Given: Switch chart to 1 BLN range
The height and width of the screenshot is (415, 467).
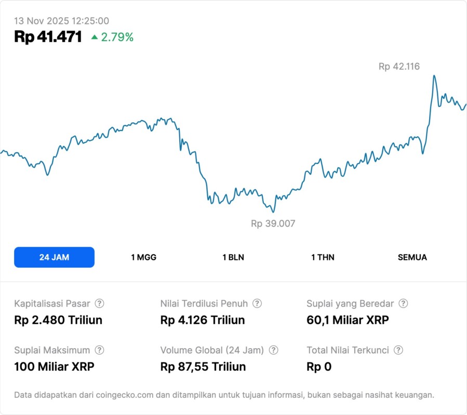Looking at the screenshot, I should pyautogui.click(x=233, y=257).
